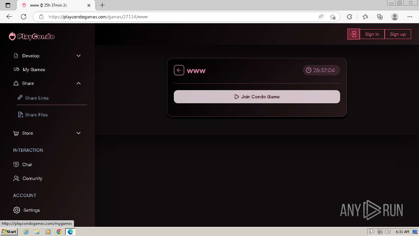Open Share Files
Screen dimensions: 419x236
point(36,115)
